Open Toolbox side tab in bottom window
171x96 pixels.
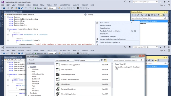point(2,70)
